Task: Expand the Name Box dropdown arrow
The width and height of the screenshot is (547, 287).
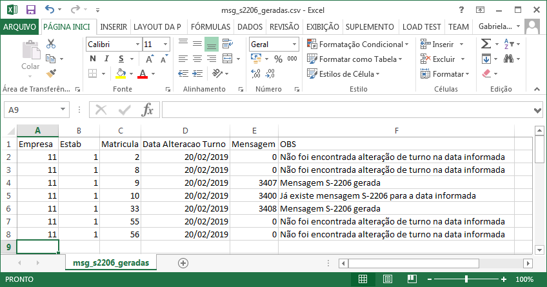Action: [63, 110]
